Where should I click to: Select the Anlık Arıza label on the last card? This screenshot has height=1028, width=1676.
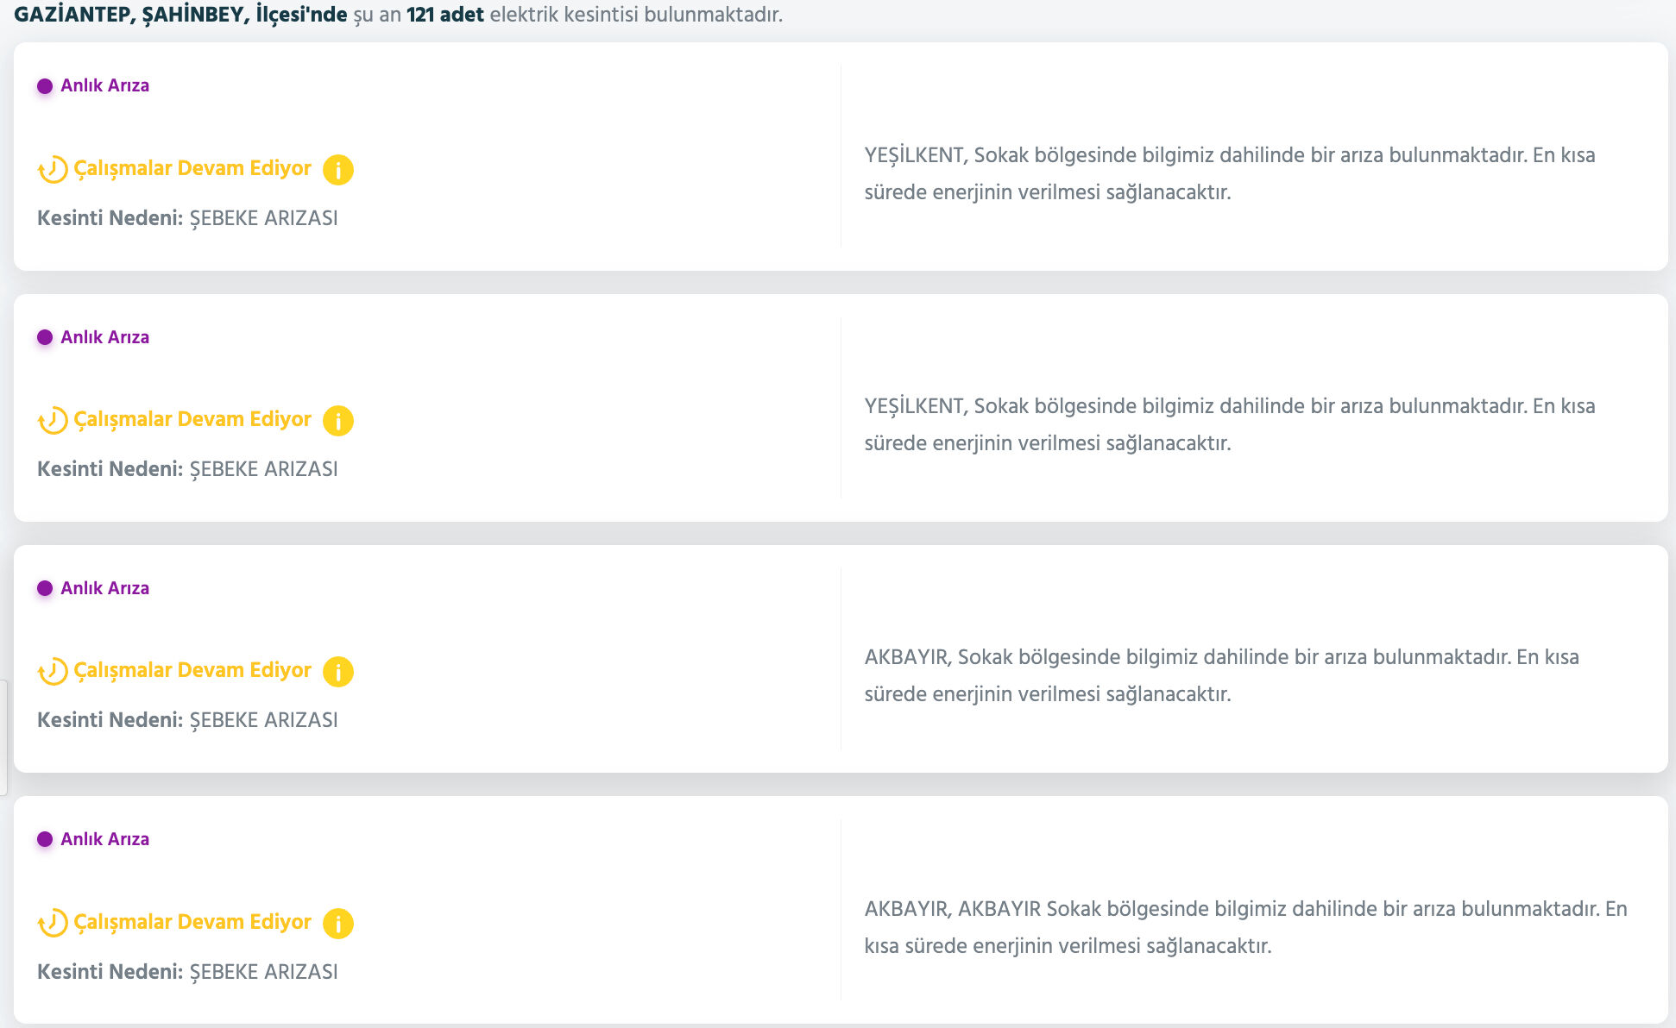[x=104, y=837]
